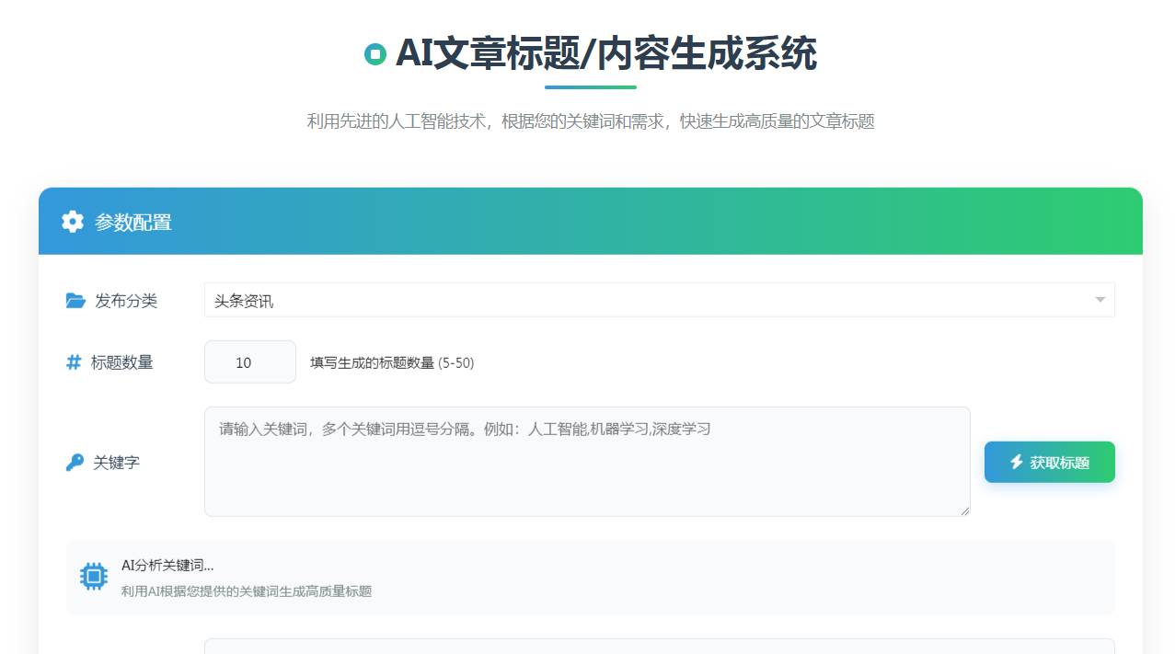Image resolution: width=1175 pixels, height=654 pixels.
Task: Click the 关键字 field label
Action: [x=117, y=463]
